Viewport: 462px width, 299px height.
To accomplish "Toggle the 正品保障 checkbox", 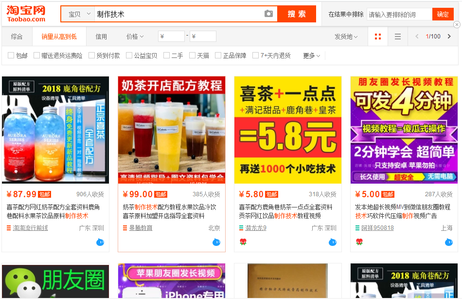I will [218, 55].
